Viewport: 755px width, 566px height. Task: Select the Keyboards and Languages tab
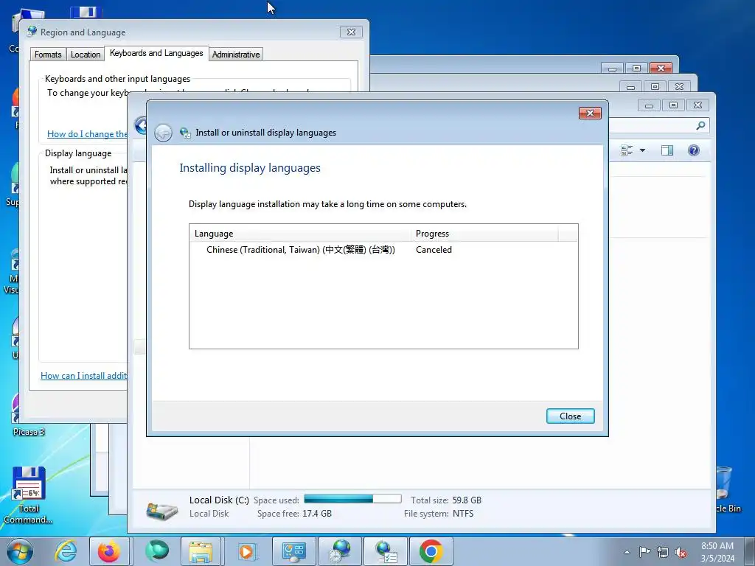coord(156,53)
